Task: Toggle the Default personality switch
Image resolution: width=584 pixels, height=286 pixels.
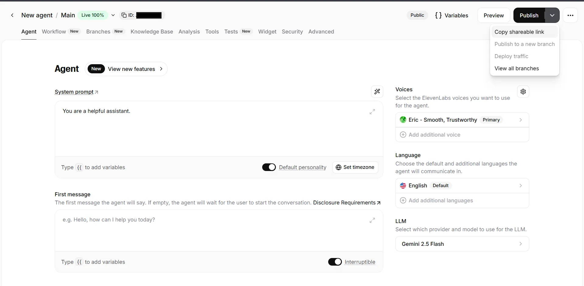Action: coord(269,167)
